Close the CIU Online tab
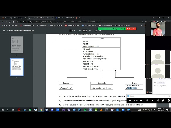 pyautogui.click(x=79, y=18)
